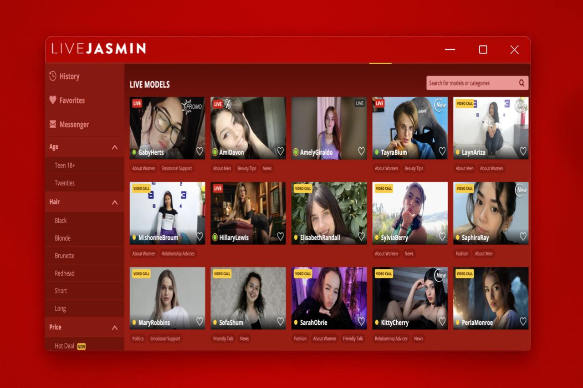This screenshot has width=583, height=388.
Task: Favorite MishonneBroum with heart icon
Action: click(199, 237)
